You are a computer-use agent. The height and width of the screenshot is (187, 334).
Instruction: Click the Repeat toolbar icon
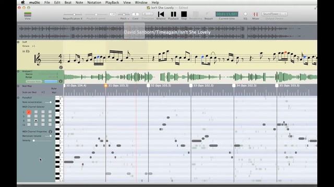(x=208, y=14)
